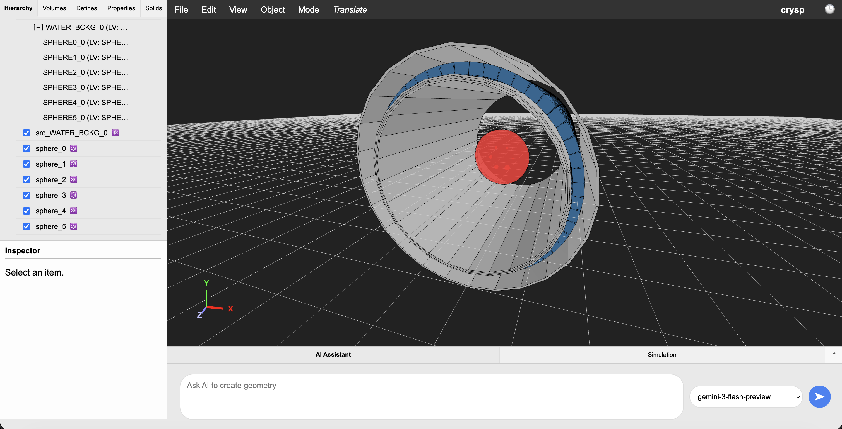842x429 pixels.
Task: Click the atom icon beside sphere_3
Action: [x=74, y=195]
